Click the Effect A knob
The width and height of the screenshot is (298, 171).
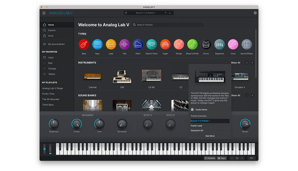pos(148,124)
